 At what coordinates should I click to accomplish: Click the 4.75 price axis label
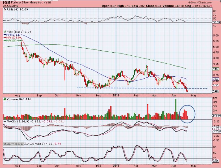click(216, 53)
